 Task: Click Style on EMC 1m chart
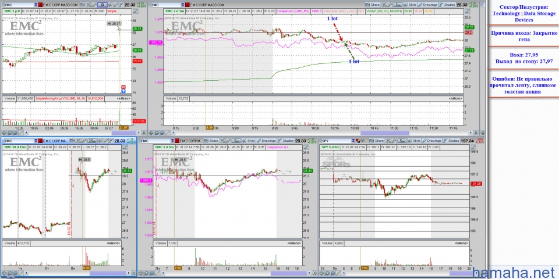(x=410, y=5)
